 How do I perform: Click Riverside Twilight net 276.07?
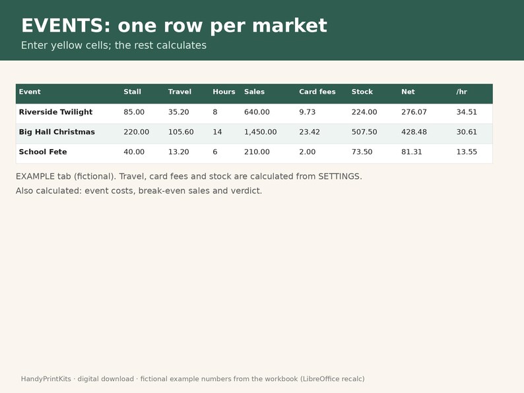(414, 112)
